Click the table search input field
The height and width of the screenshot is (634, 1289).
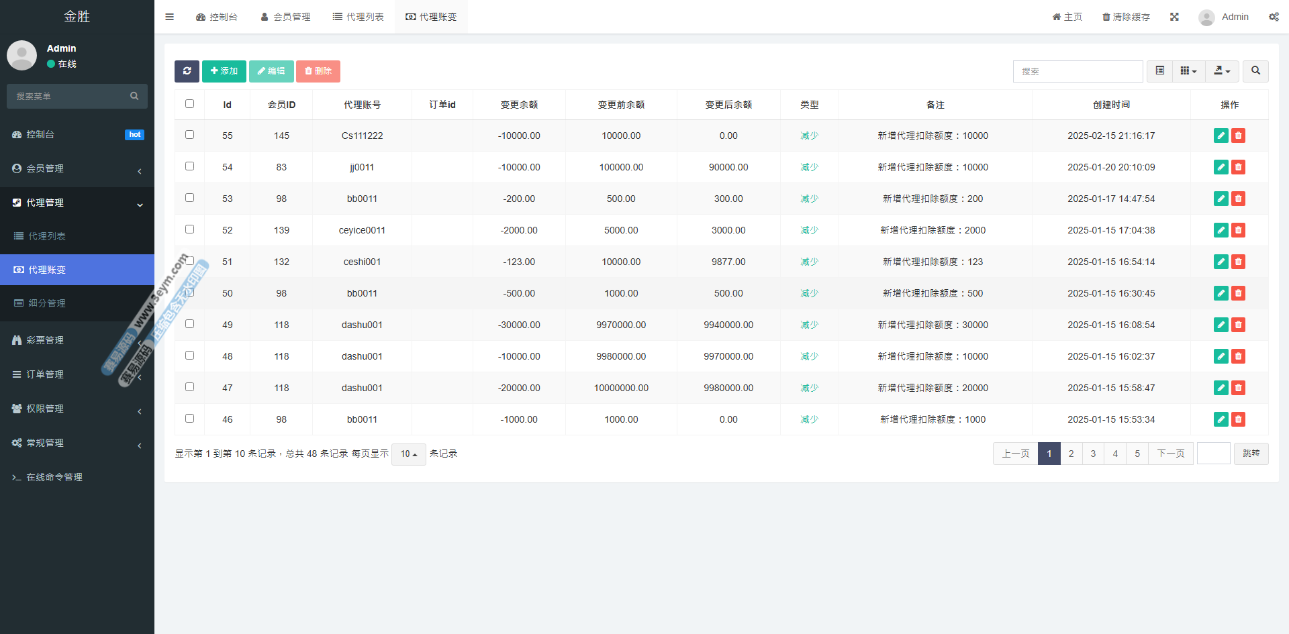(1078, 71)
